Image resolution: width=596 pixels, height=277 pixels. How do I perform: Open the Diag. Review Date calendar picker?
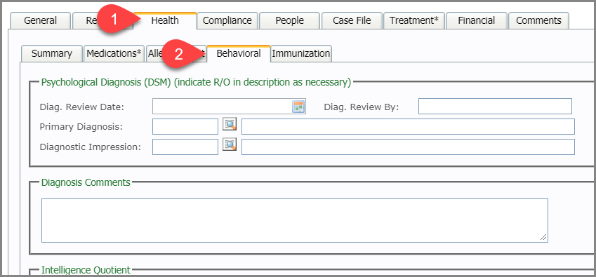pyautogui.click(x=298, y=107)
